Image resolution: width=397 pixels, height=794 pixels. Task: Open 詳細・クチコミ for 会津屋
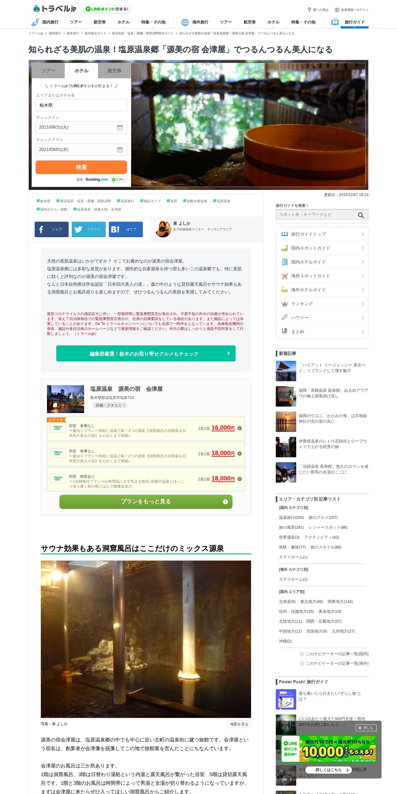pyautogui.click(x=110, y=405)
